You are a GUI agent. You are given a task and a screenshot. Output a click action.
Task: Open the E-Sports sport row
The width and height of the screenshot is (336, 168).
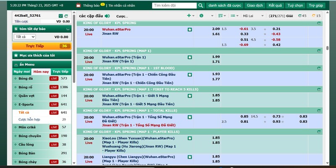tap(42, 105)
